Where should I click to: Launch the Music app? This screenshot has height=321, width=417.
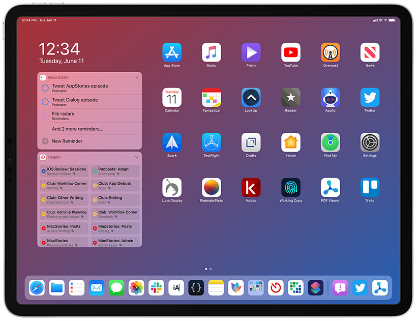click(x=212, y=52)
